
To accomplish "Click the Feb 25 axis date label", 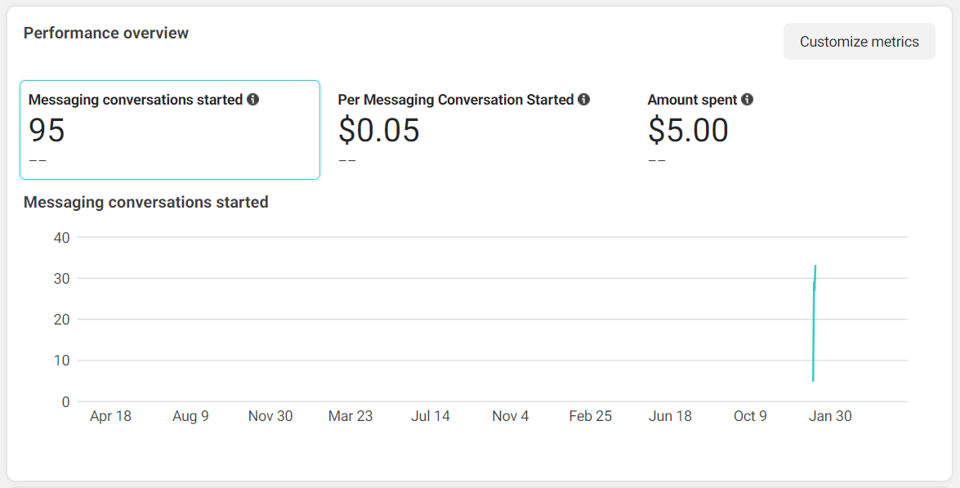I will 590,416.
